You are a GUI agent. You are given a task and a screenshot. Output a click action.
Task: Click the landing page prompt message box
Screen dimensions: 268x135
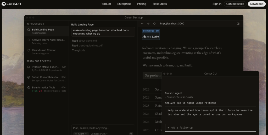click(103, 32)
